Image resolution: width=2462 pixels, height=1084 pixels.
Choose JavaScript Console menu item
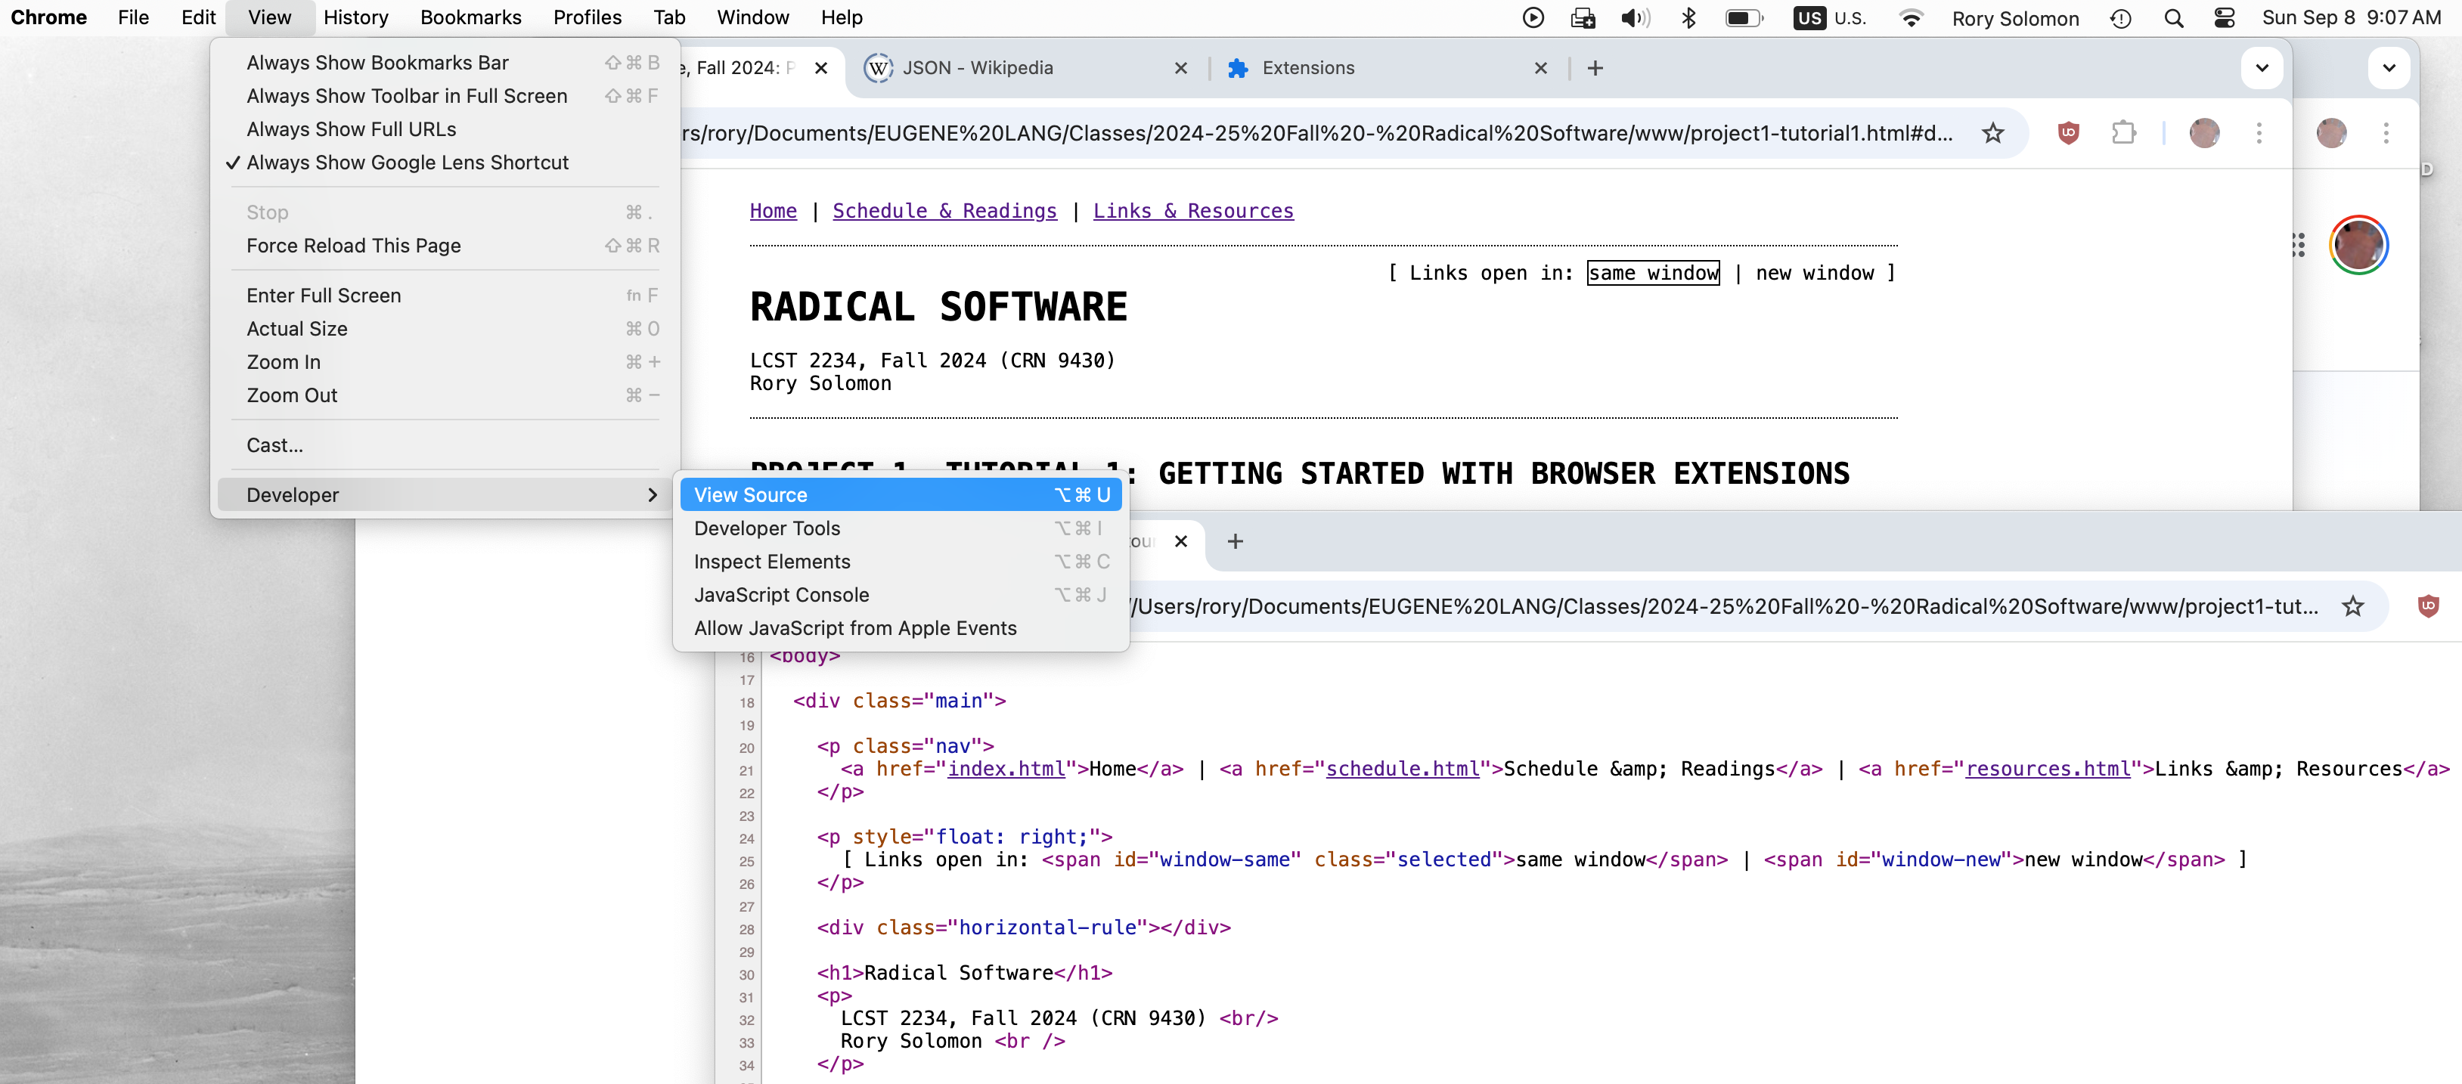[781, 595]
